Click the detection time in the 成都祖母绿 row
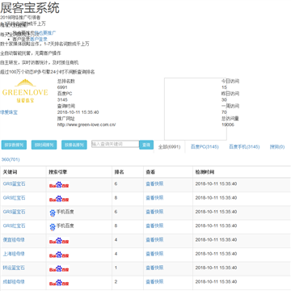The width and height of the screenshot is (291, 291). (x=216, y=282)
